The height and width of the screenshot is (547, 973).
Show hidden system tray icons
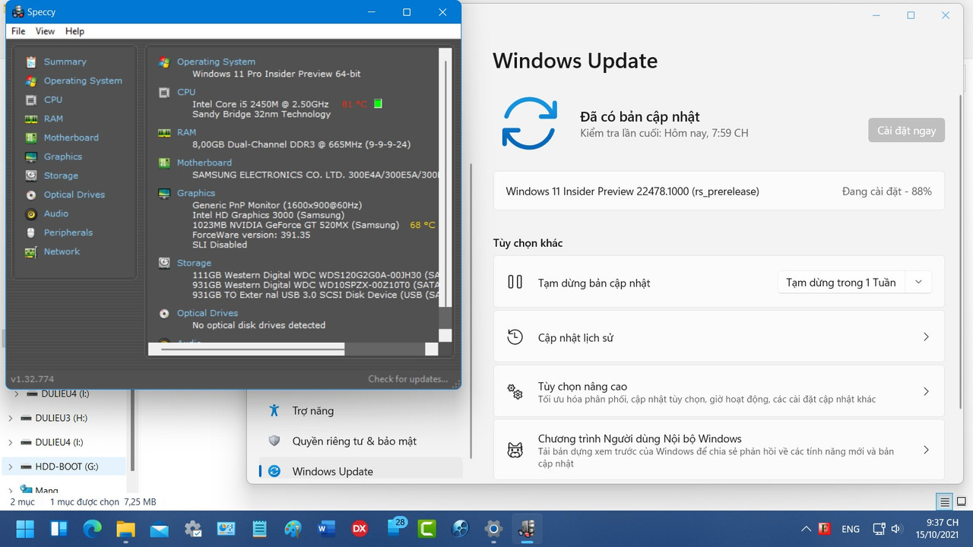click(x=806, y=529)
